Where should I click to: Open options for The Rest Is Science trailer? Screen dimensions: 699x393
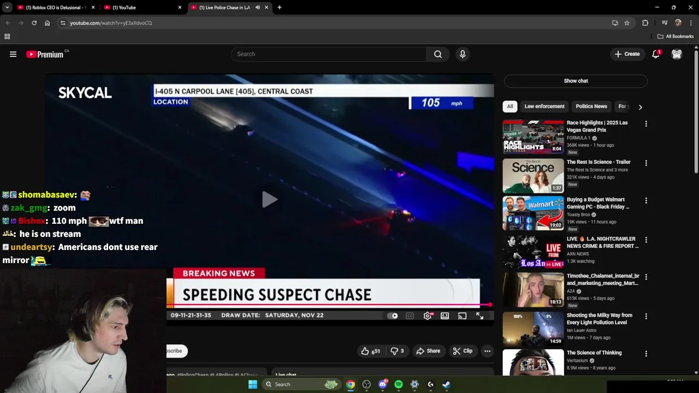point(646,163)
